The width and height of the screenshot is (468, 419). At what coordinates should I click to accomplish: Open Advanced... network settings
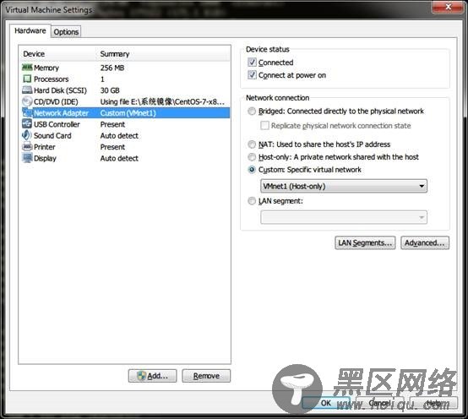[425, 243]
